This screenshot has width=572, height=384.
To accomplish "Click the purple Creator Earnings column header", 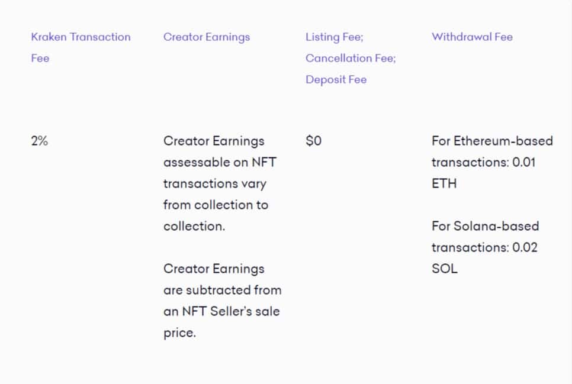I will 207,37.
